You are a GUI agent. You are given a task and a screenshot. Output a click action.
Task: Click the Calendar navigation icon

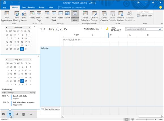[x=10, y=114]
